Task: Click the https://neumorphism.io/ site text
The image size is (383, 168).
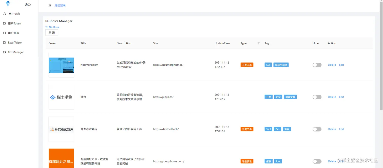Action: coord(168,65)
